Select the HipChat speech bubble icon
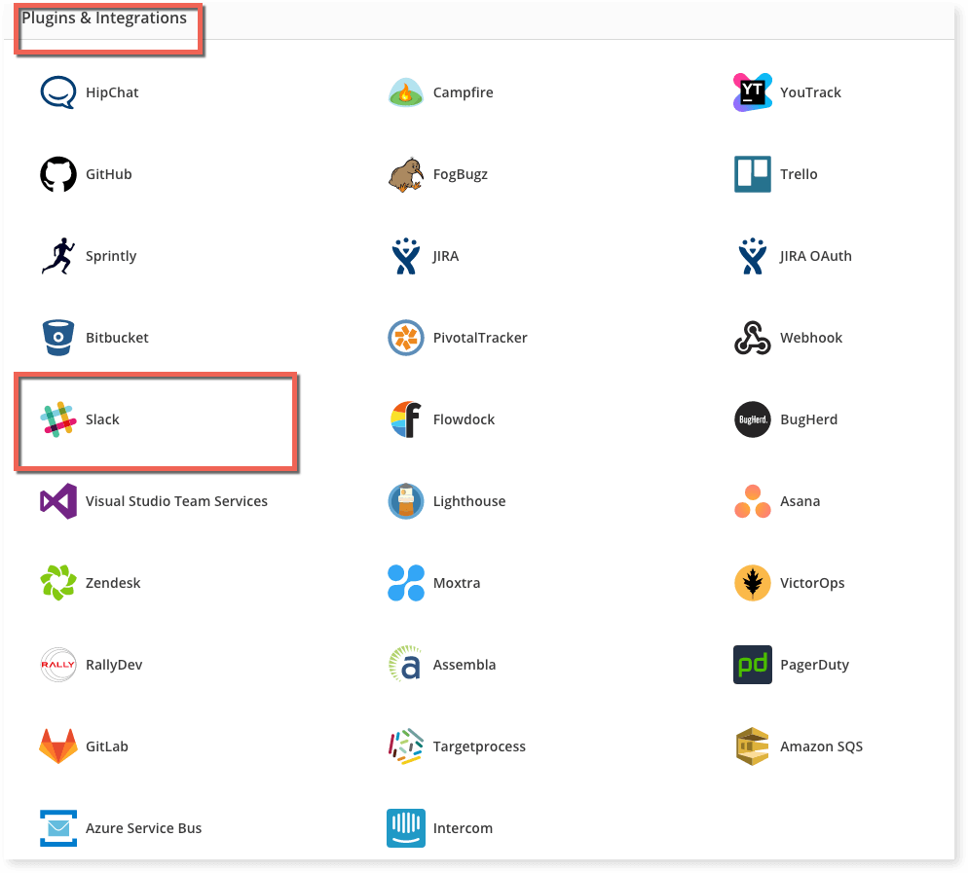Image resolution: width=968 pixels, height=873 pixels. coord(58,91)
